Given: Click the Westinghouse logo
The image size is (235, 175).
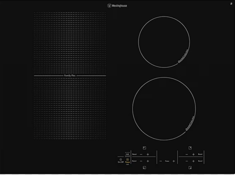Looking at the screenshot, I should [x=117, y=6].
